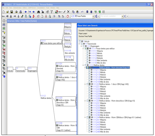Image resolution: width=155 pixels, height=136 pixels.
Task: Click the funnel Filter icon
Action: (x=51, y=12)
